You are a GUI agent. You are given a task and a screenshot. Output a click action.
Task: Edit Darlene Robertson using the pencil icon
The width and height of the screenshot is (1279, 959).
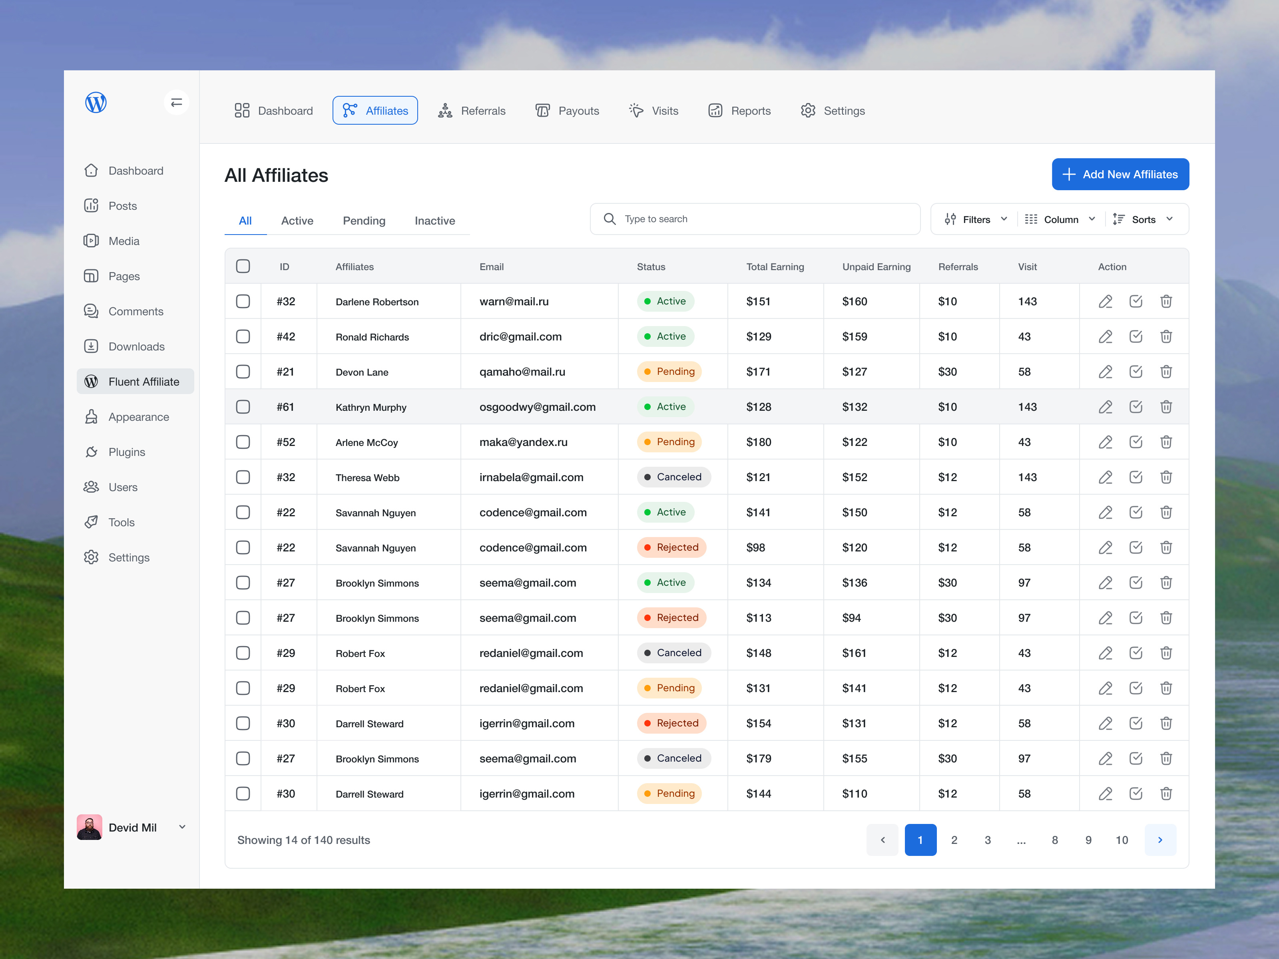(1105, 301)
